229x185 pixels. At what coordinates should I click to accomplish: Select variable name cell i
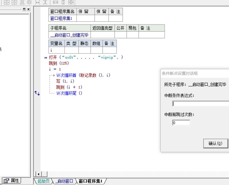[x=57, y=50]
